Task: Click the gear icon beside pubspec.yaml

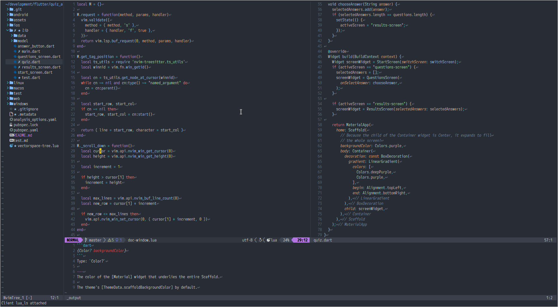Action: 11,130
